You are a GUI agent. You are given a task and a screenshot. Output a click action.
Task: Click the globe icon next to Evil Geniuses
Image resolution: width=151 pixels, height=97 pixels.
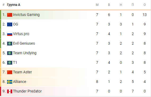[10, 44]
